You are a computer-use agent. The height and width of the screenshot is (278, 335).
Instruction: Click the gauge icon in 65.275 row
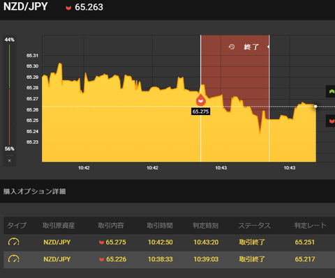click(14, 242)
